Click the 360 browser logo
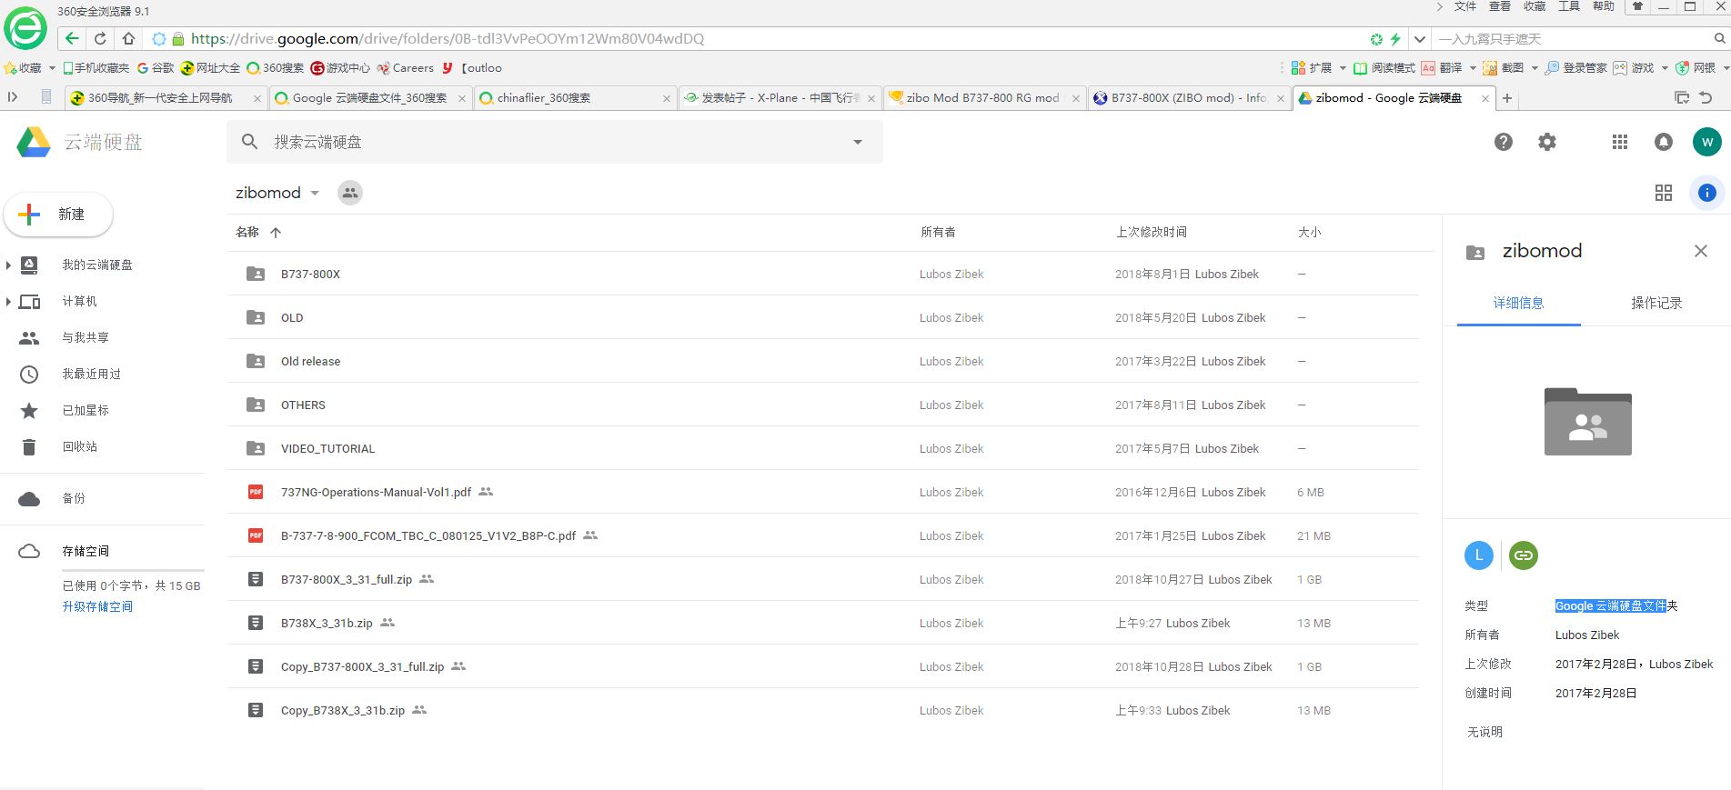 (25, 29)
